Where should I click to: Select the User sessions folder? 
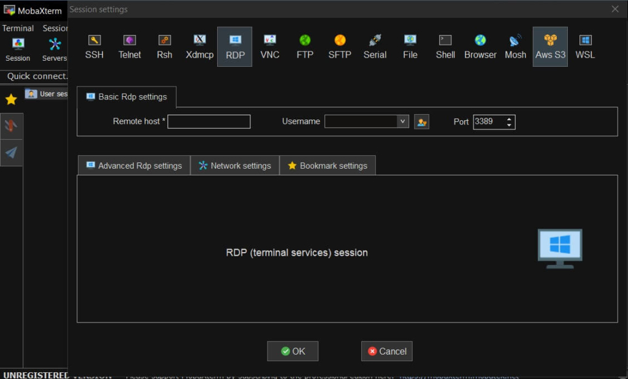[x=47, y=94]
